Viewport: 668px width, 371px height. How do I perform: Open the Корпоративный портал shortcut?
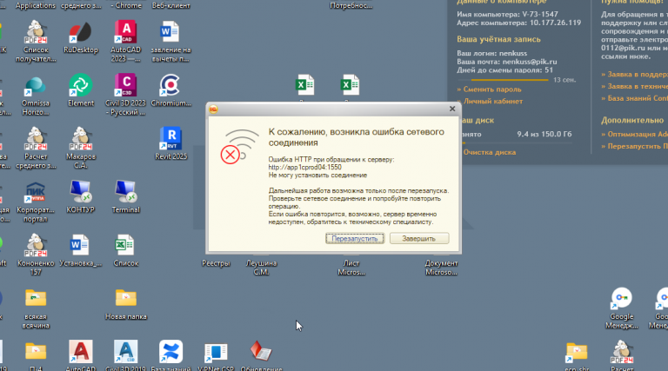[x=36, y=202]
